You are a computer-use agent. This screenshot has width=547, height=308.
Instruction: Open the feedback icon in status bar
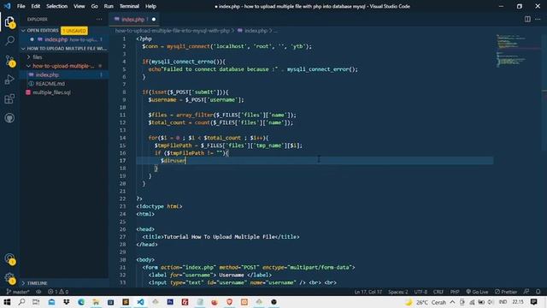[526, 292]
